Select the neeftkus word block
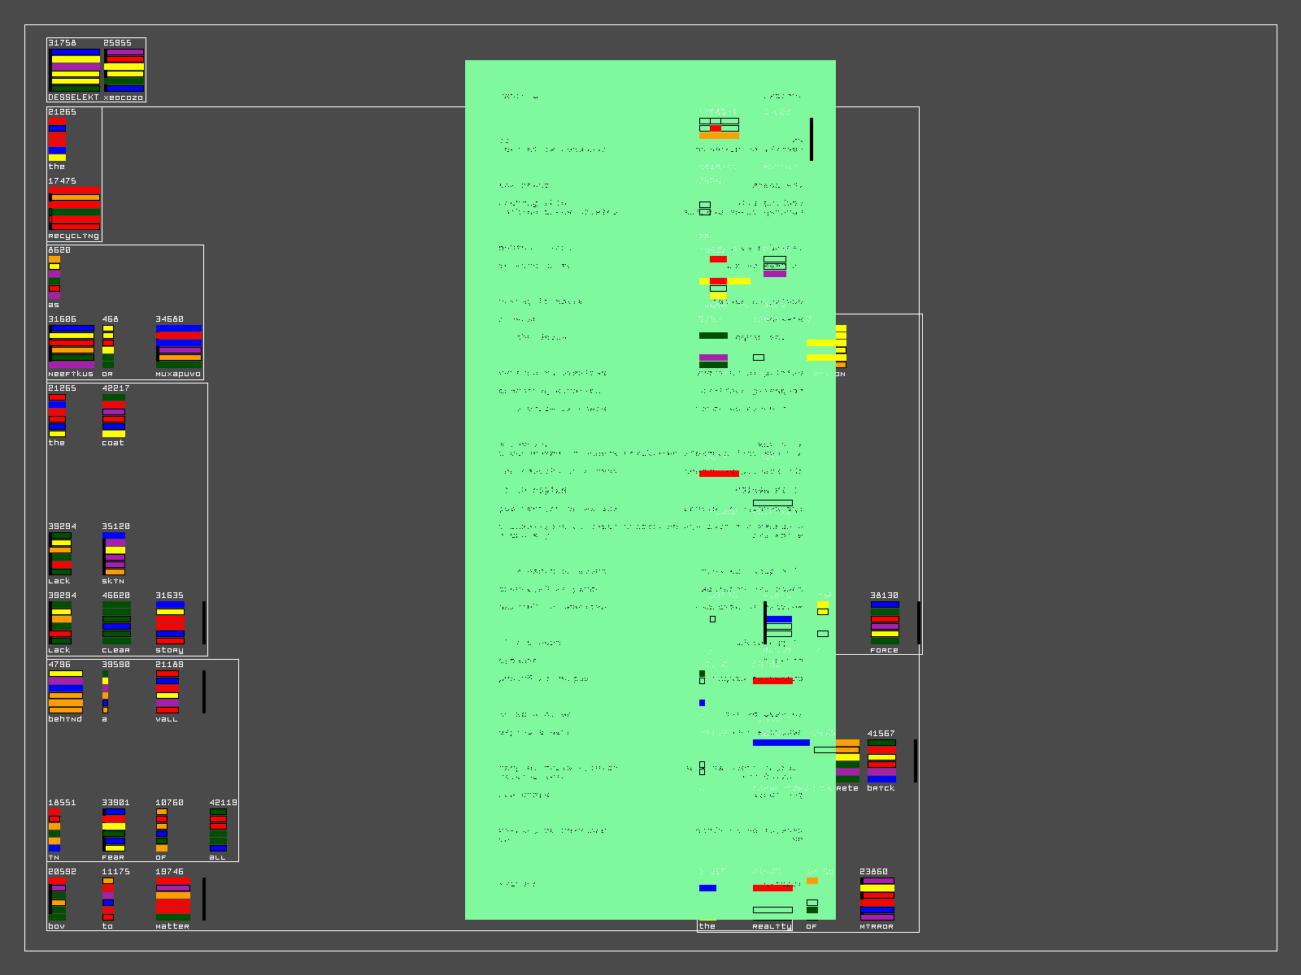The width and height of the screenshot is (1301, 975). tap(71, 347)
